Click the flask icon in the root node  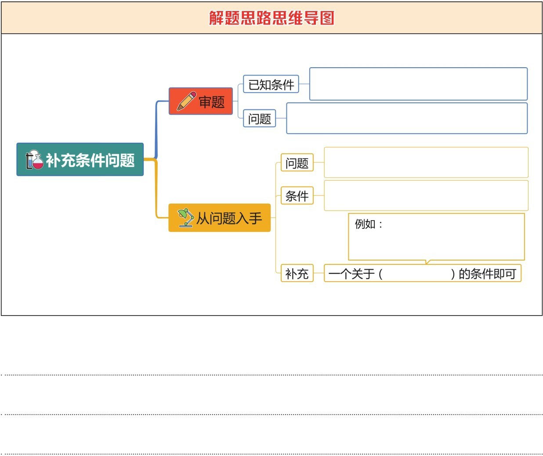[x=34, y=160]
